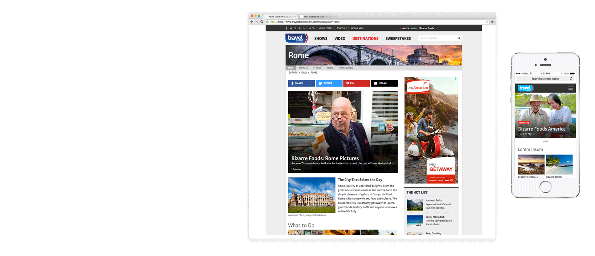
Task: Click the bookmark star in address bar
Action: tap(487, 22)
